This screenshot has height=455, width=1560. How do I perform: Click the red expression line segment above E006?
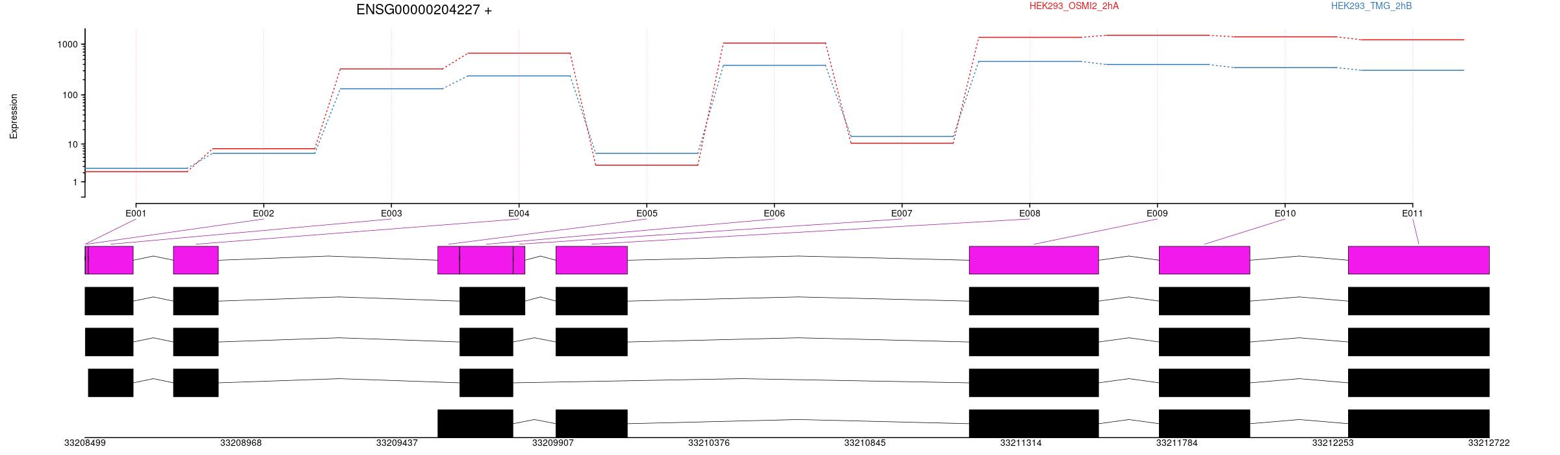774,43
